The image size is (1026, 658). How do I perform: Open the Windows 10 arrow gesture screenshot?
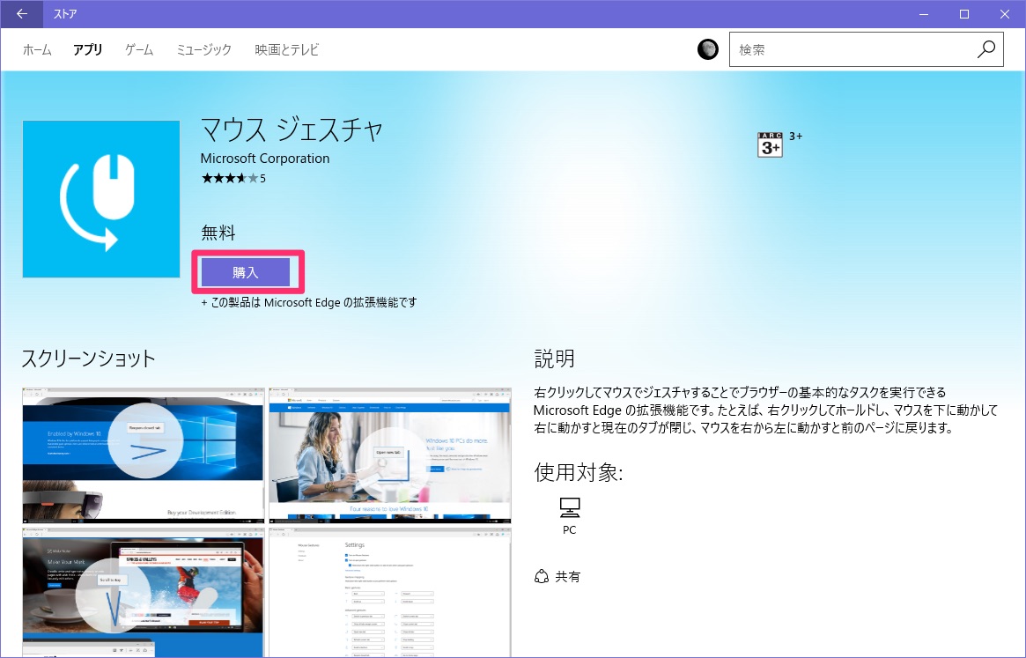(x=144, y=455)
